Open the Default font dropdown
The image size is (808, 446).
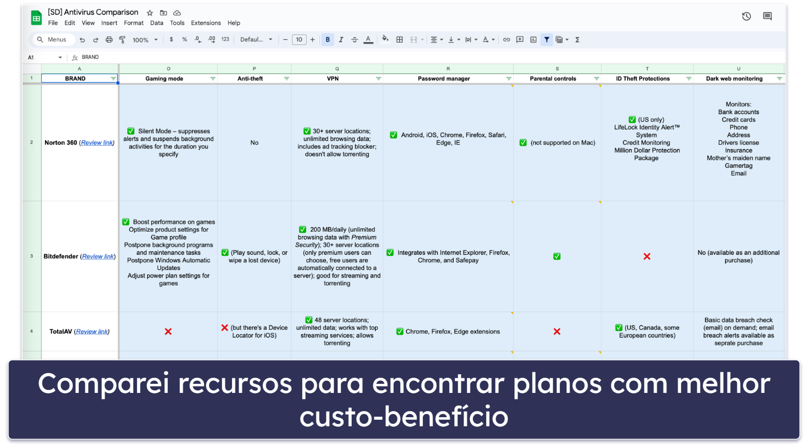[x=256, y=39]
